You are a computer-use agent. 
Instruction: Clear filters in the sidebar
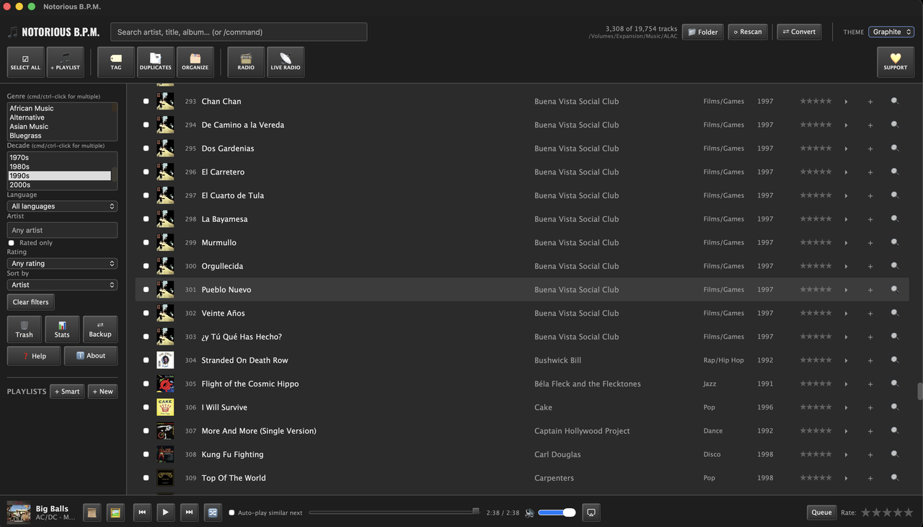[31, 302]
